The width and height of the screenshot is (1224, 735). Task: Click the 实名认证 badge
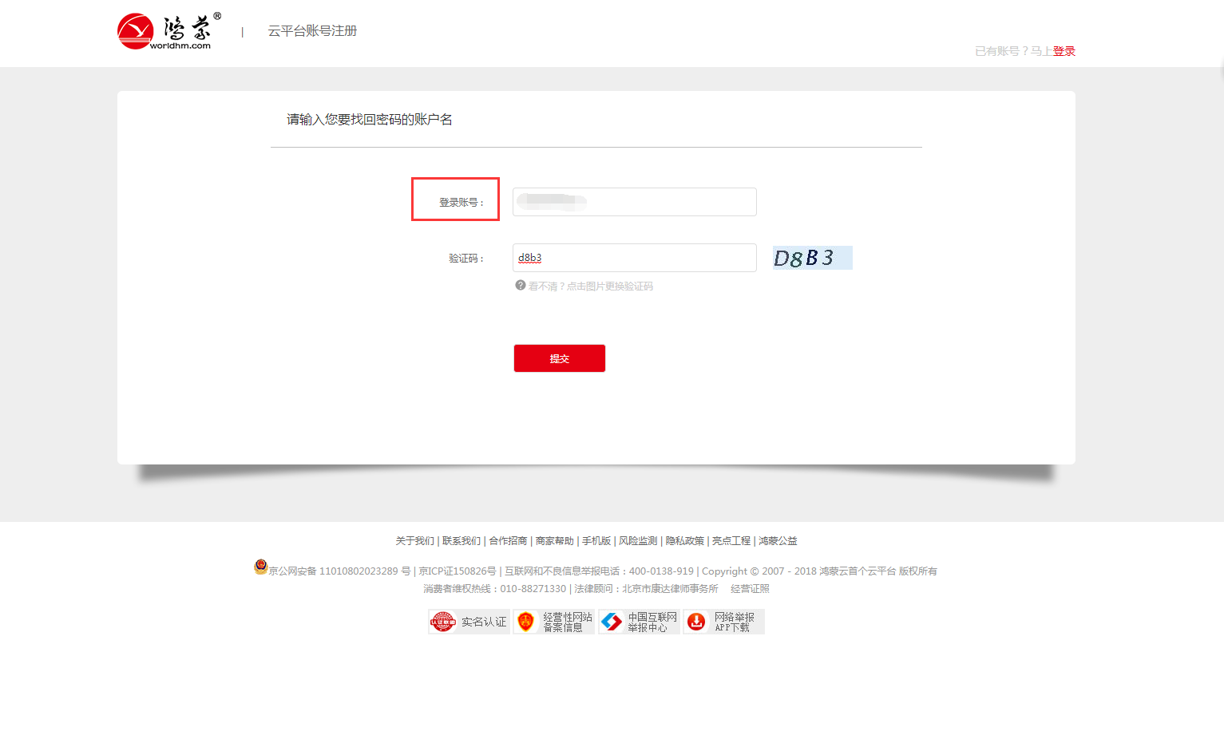tap(469, 622)
